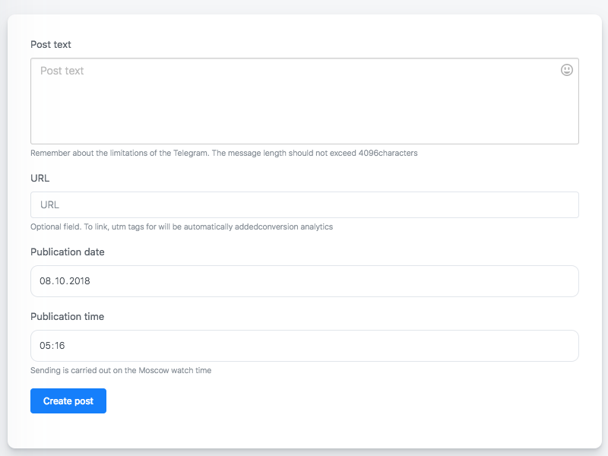Select the year "2018" in publication date

tap(80, 281)
